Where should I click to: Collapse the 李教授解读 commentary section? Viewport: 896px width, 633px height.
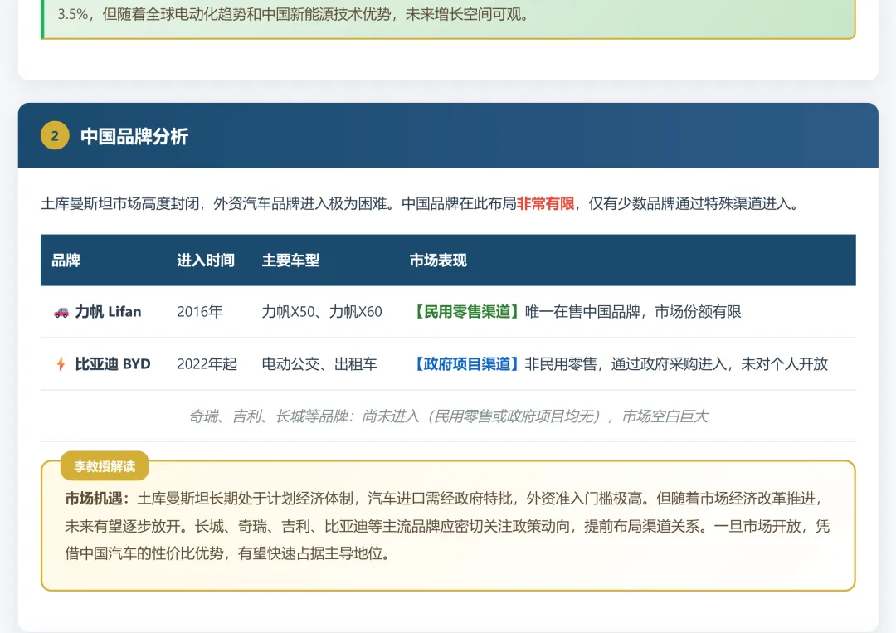[104, 466]
